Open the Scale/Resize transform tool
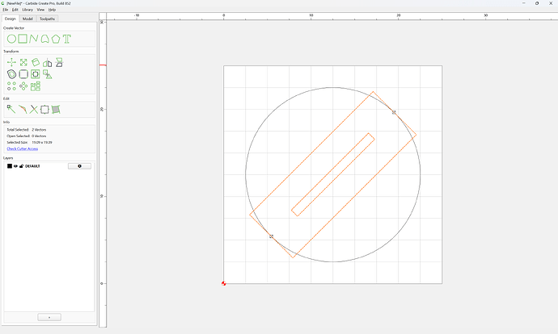Viewport: 558px width, 334px height. [23, 62]
